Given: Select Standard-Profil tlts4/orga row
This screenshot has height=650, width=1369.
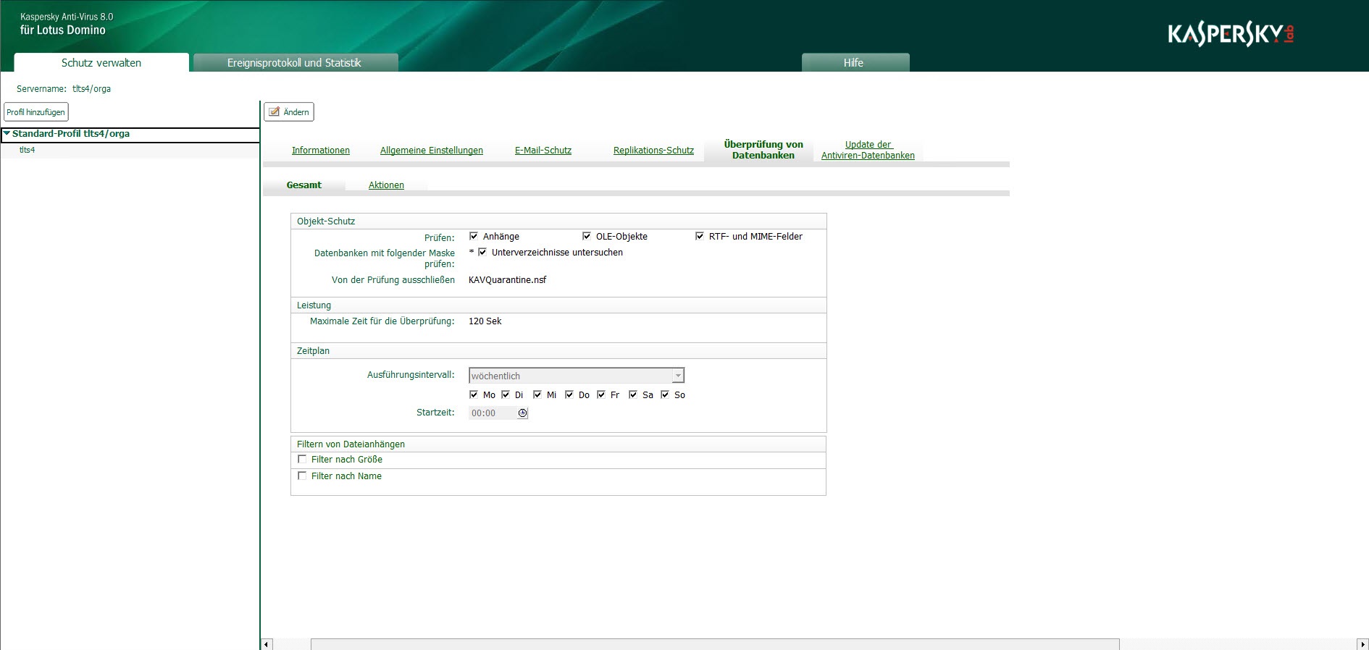Looking at the screenshot, I should point(130,134).
